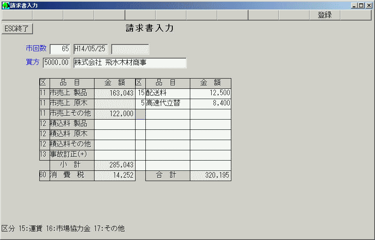Click the 小計 label cell
This screenshot has width=375, height=240.
coord(72,165)
